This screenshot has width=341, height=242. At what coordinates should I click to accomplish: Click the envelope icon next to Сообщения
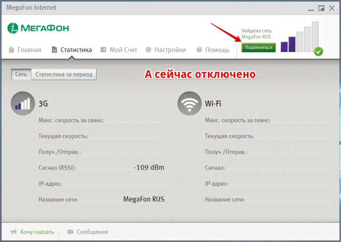[70, 232]
